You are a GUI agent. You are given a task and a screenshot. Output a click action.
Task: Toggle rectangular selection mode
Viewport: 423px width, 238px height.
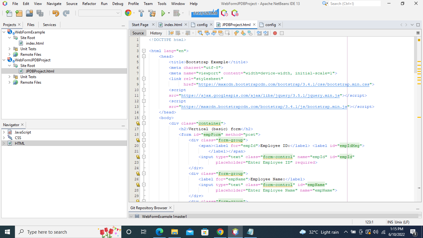[x=227, y=33]
